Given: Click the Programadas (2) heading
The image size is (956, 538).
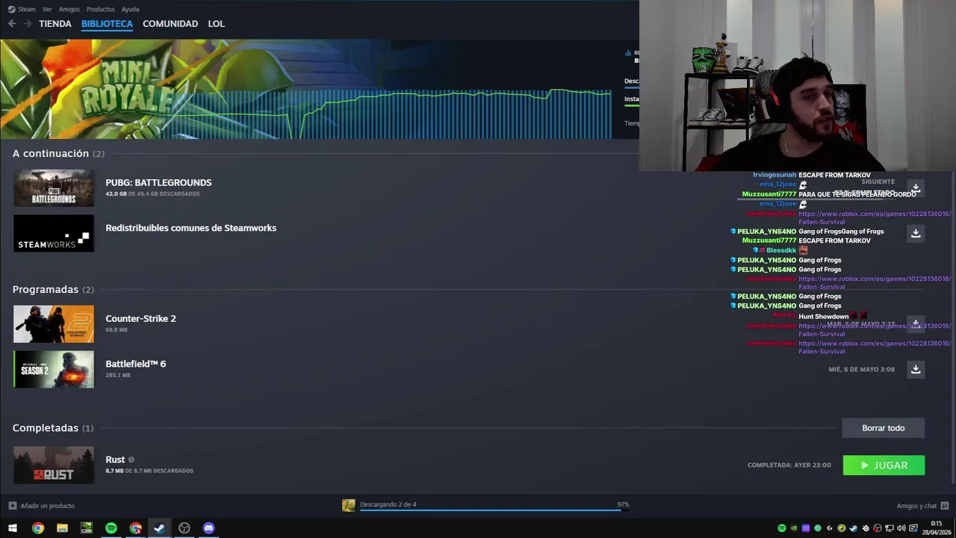Looking at the screenshot, I should tap(53, 289).
